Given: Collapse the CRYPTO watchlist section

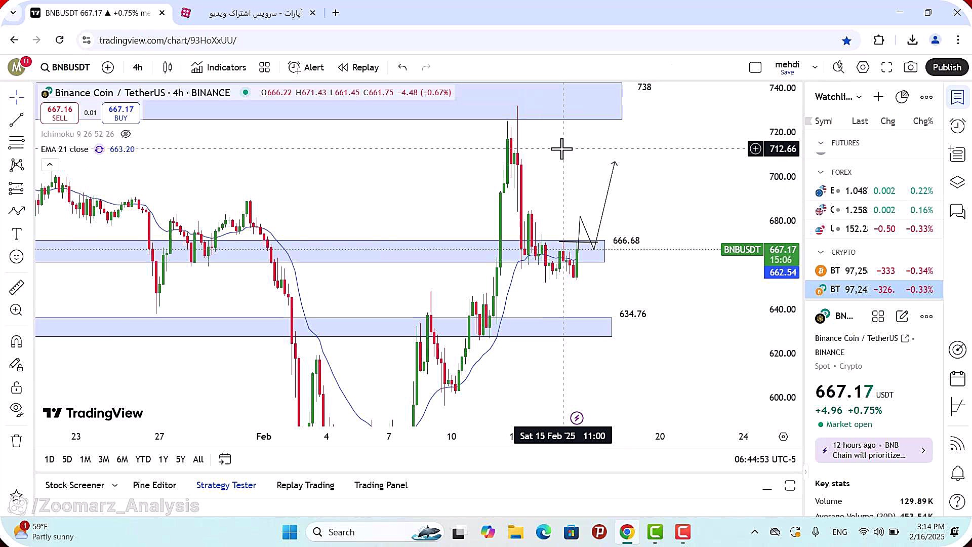Looking at the screenshot, I should coord(821,252).
